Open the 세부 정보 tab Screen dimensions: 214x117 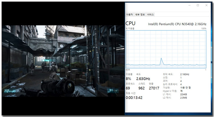tap(140, 15)
